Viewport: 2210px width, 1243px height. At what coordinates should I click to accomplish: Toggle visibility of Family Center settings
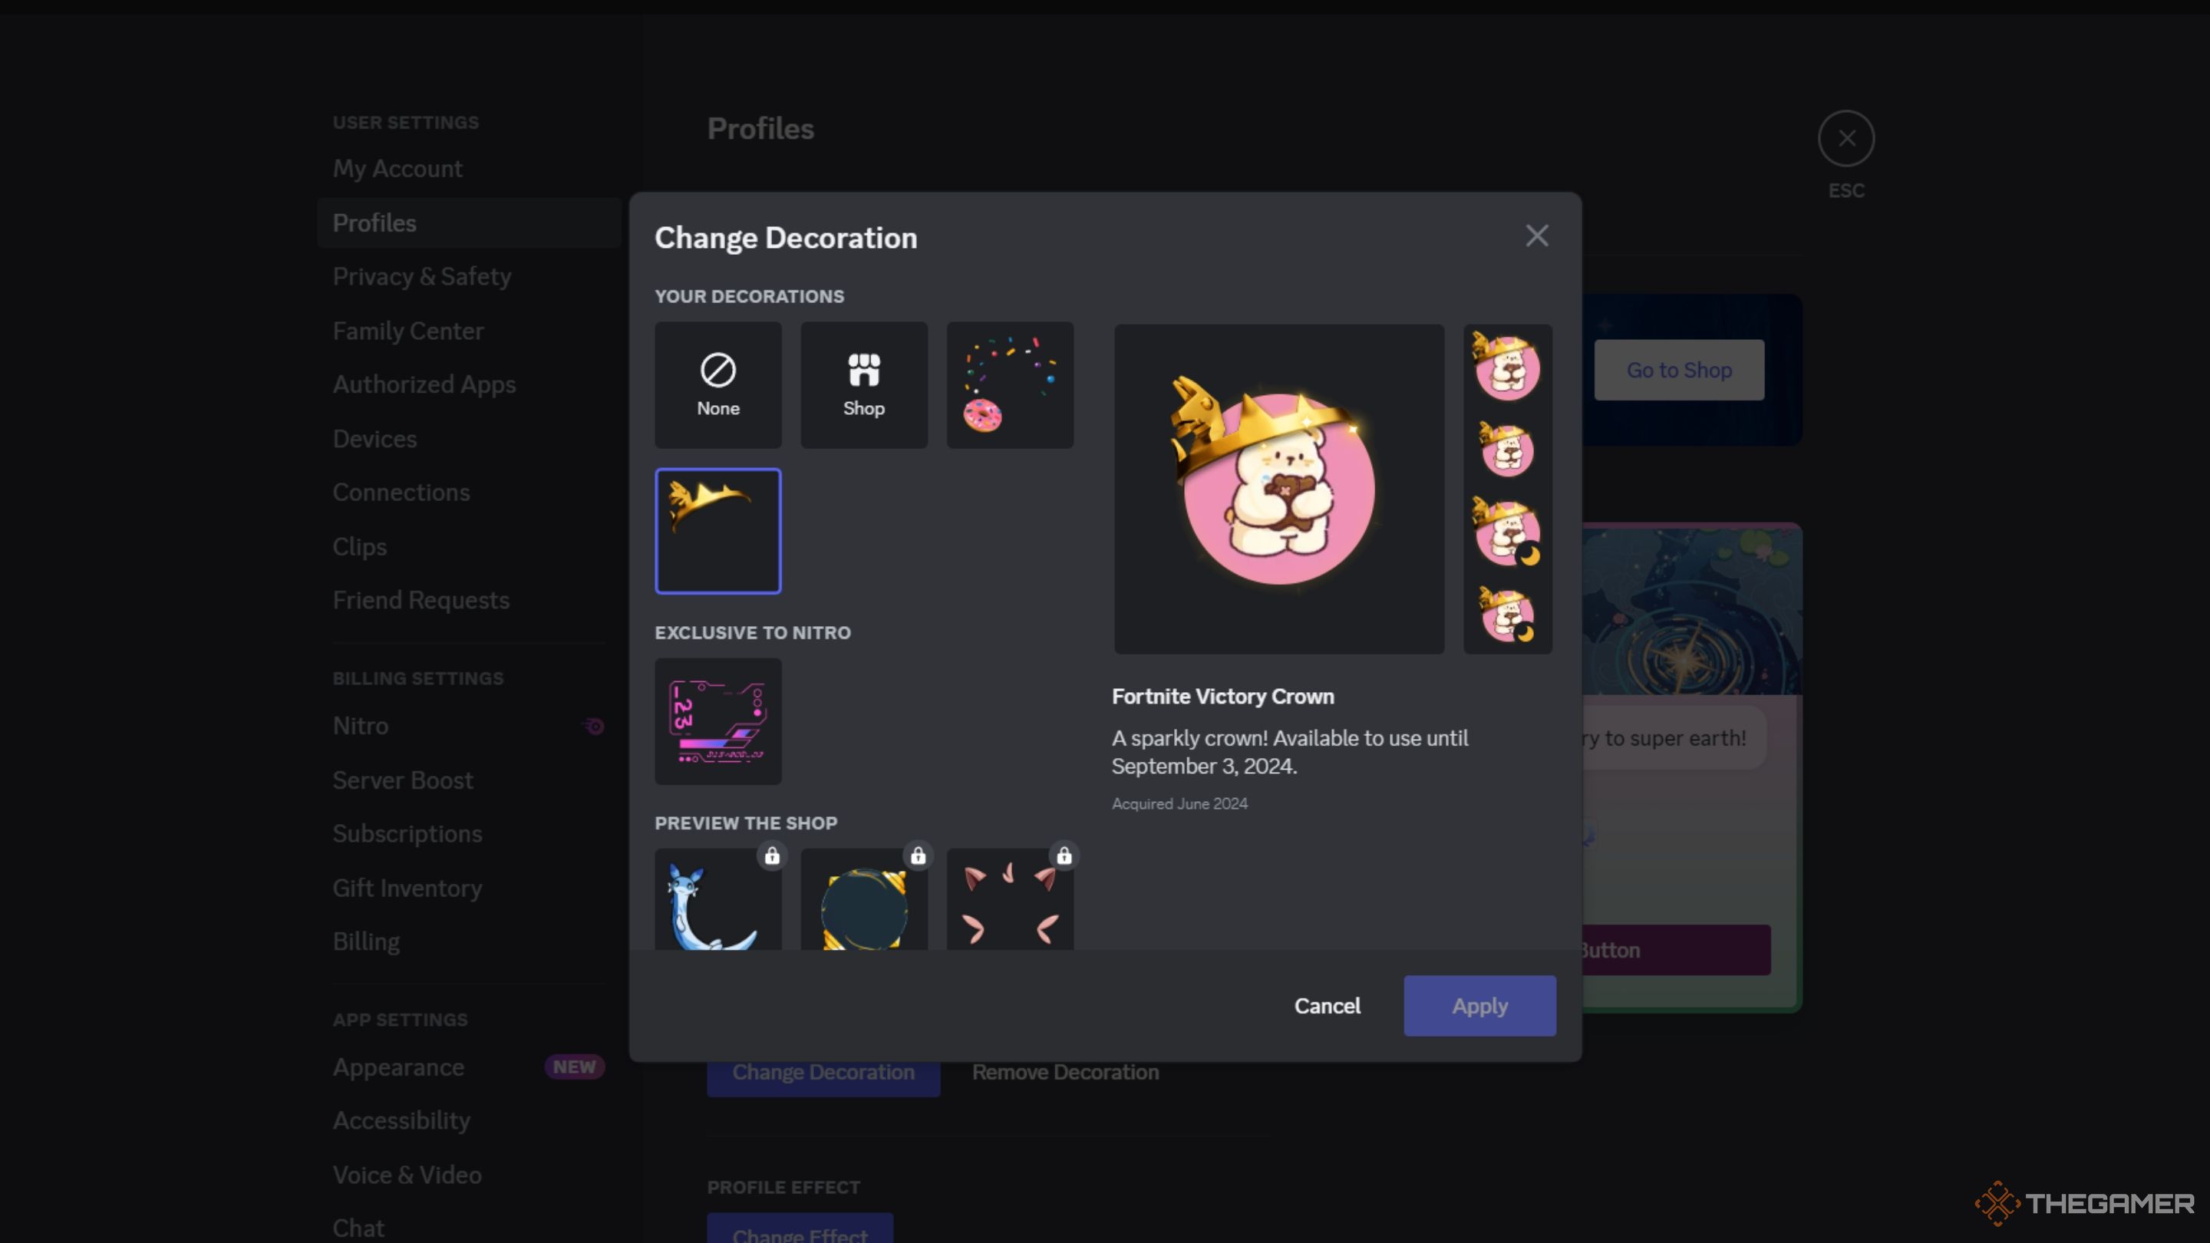point(408,329)
